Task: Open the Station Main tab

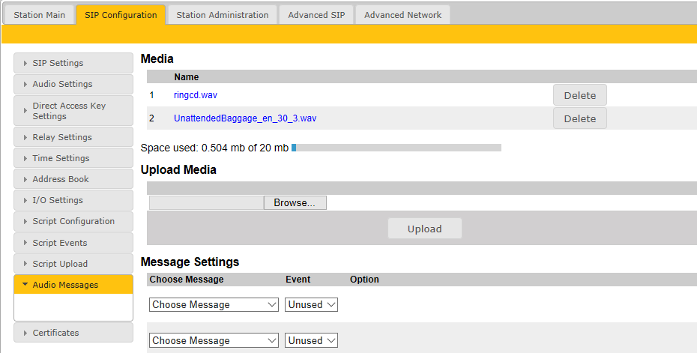Action: [x=39, y=15]
